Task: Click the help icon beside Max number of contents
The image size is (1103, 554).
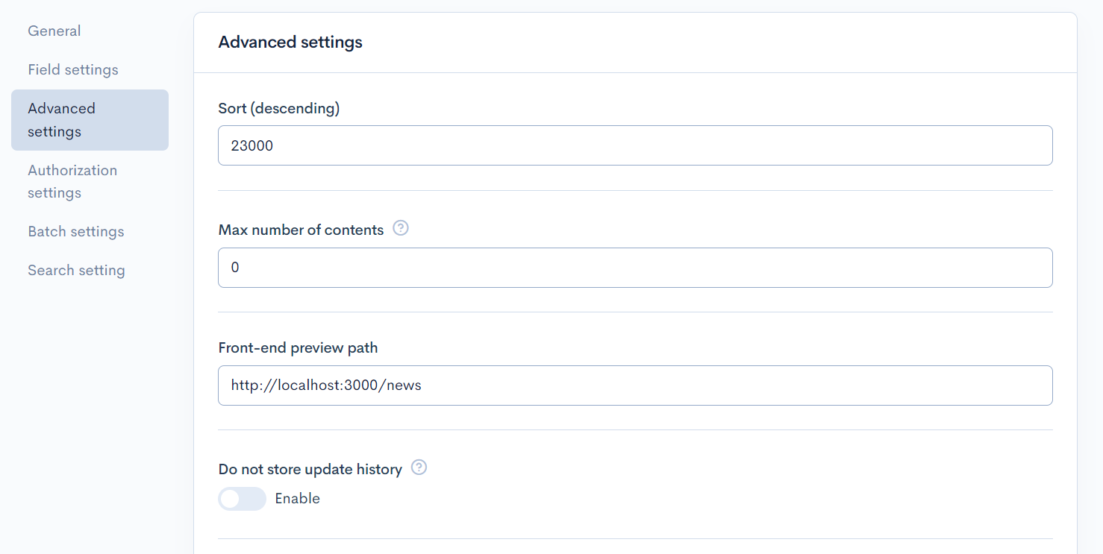Action: (x=401, y=229)
